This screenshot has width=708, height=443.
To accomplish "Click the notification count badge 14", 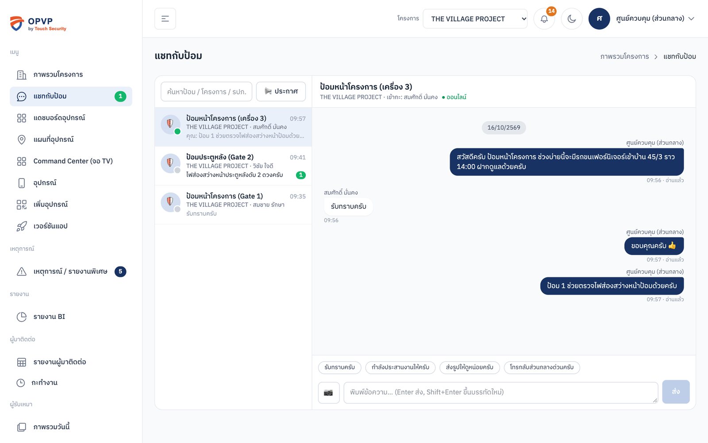I will coord(551,11).
